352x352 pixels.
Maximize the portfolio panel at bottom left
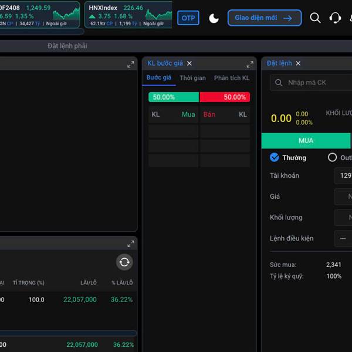point(131,243)
